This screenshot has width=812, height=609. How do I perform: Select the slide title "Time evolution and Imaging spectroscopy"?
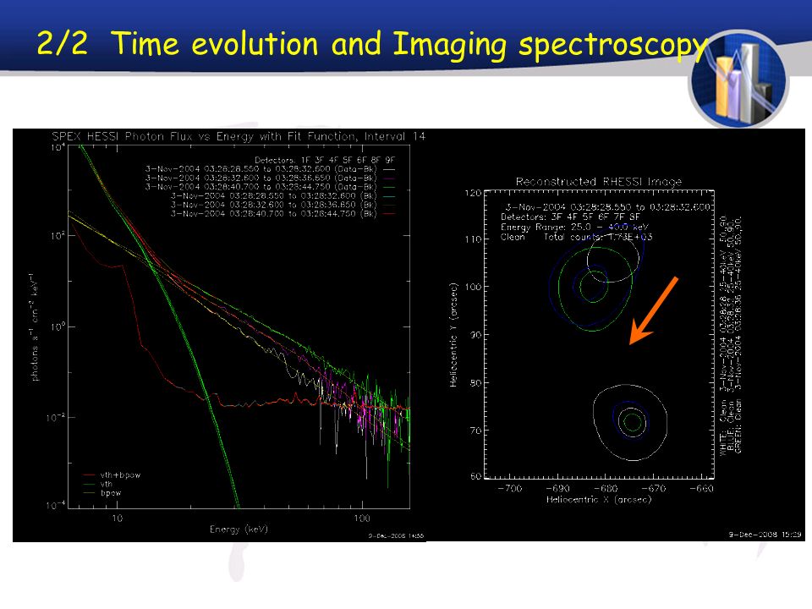point(409,44)
